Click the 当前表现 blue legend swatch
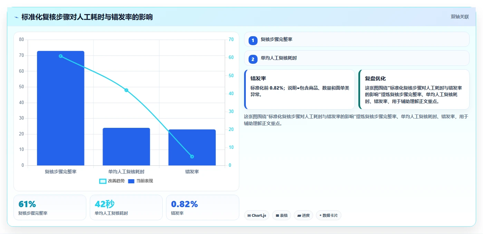 coord(131,181)
